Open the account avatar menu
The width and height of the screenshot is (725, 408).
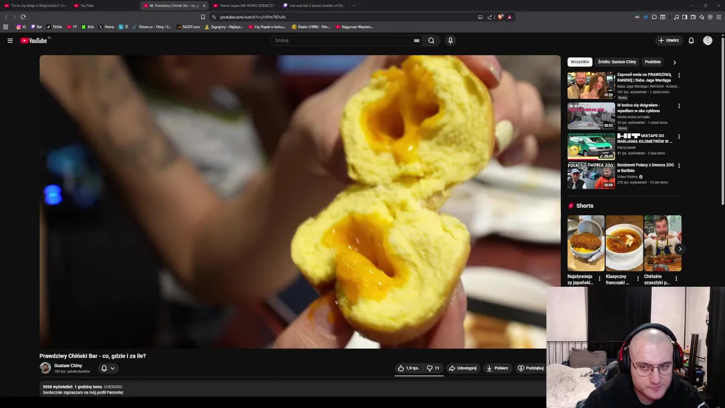tap(707, 40)
